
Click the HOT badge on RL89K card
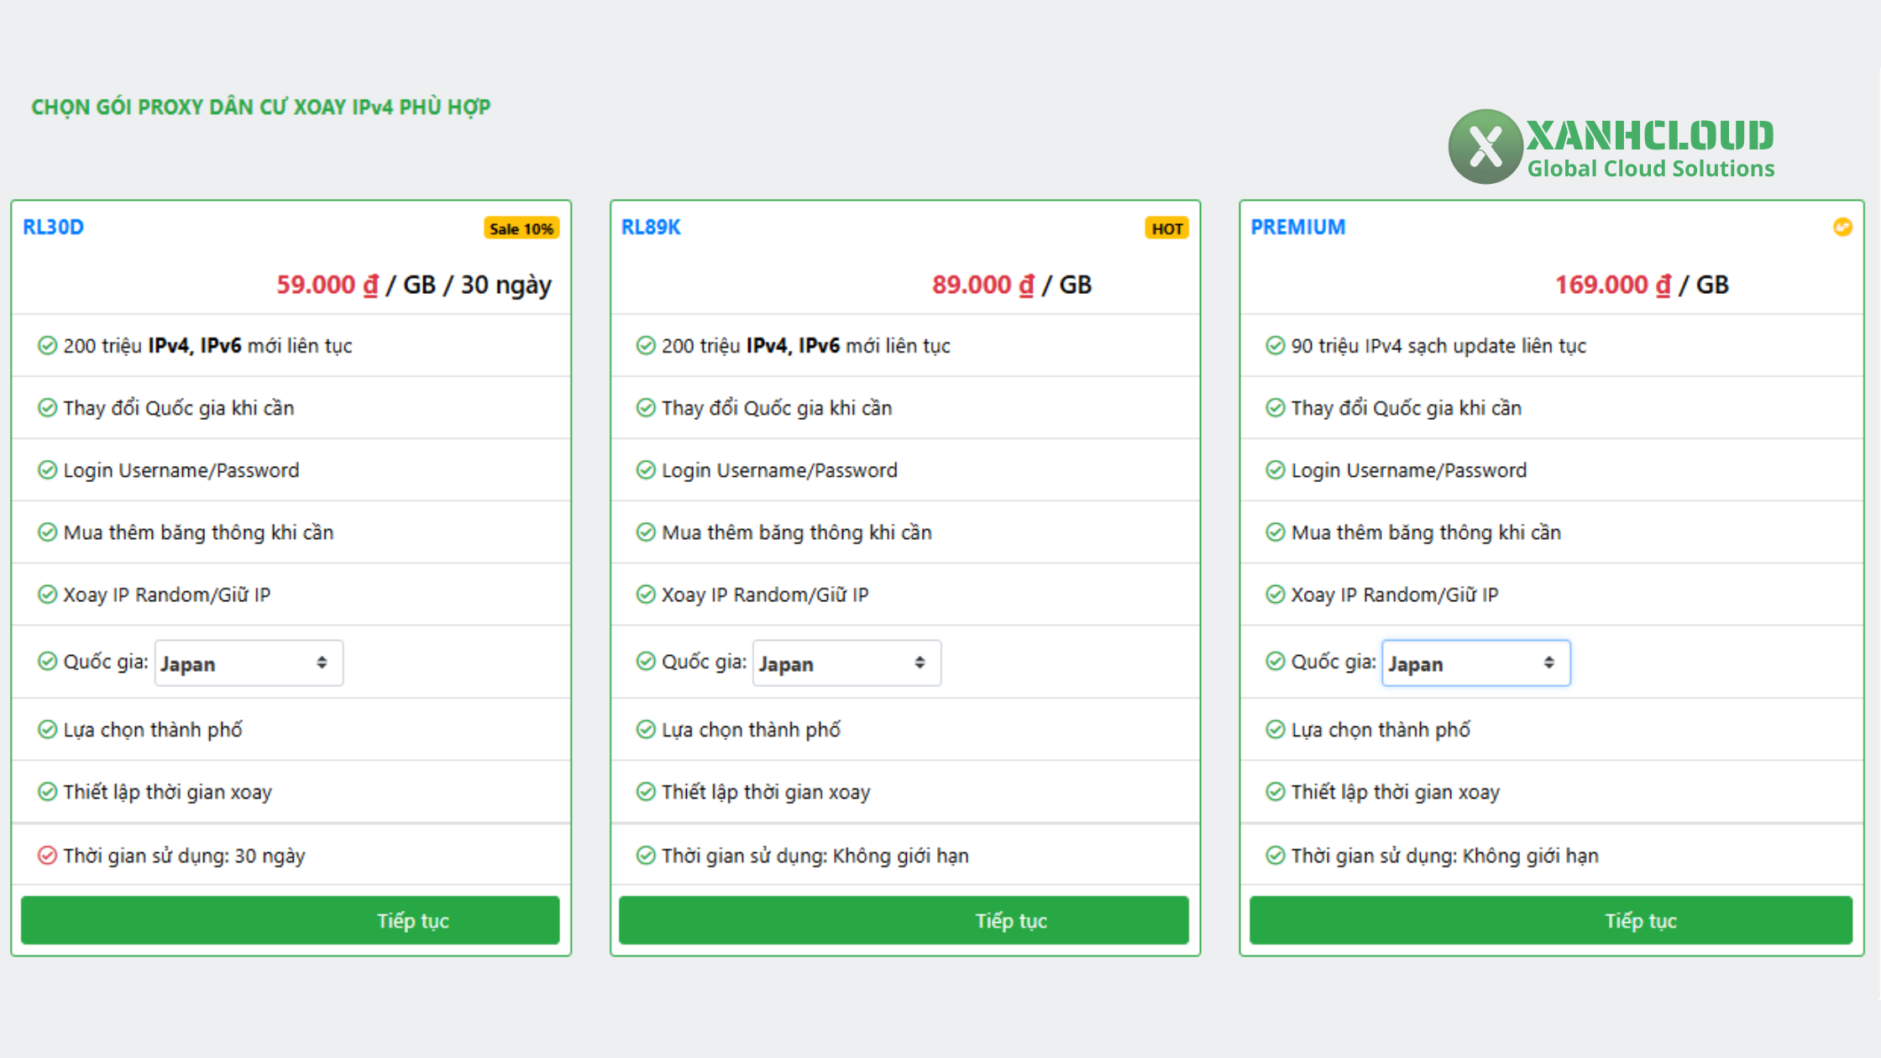tap(1166, 228)
